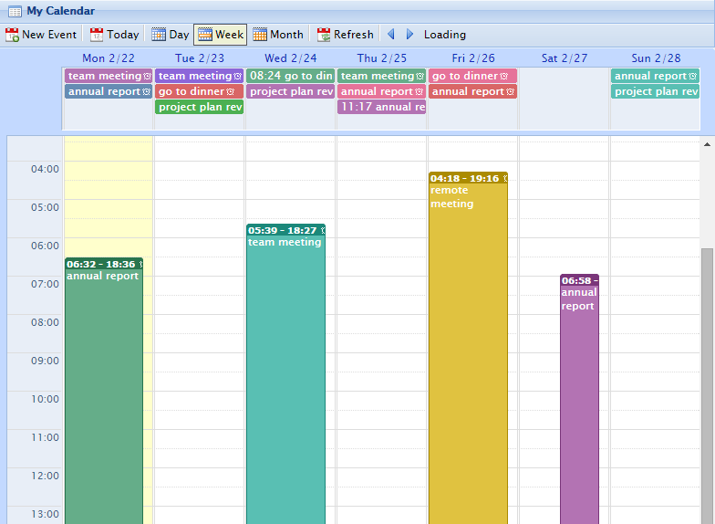Select the green annual report event block
Screen dimensions: 715x524
pos(104,393)
